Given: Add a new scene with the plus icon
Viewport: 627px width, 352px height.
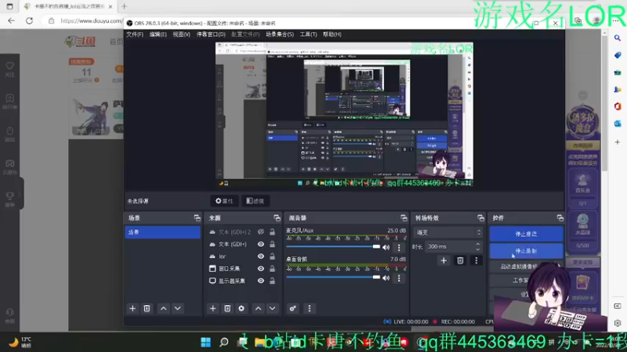Looking at the screenshot, I should 132,308.
